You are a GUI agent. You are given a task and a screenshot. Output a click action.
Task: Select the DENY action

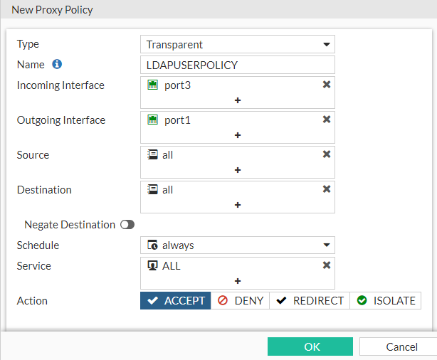[x=240, y=301]
